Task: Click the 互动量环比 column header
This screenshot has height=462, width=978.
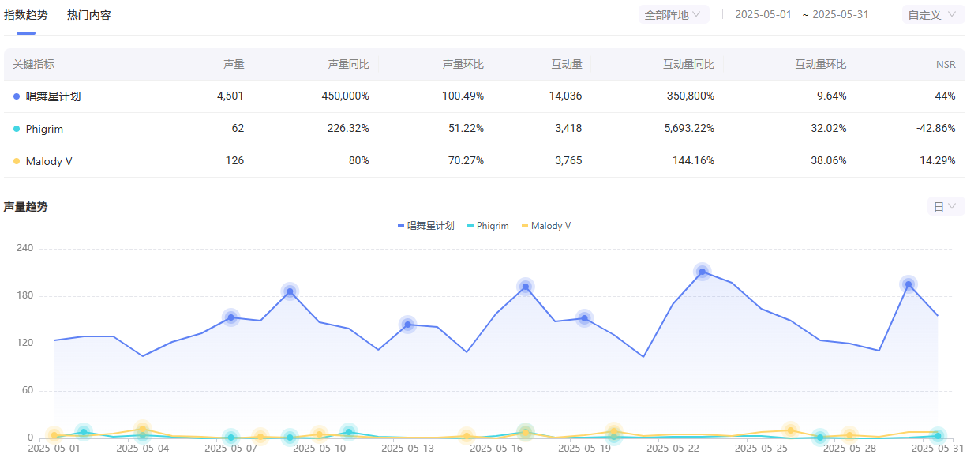Action: (x=821, y=64)
